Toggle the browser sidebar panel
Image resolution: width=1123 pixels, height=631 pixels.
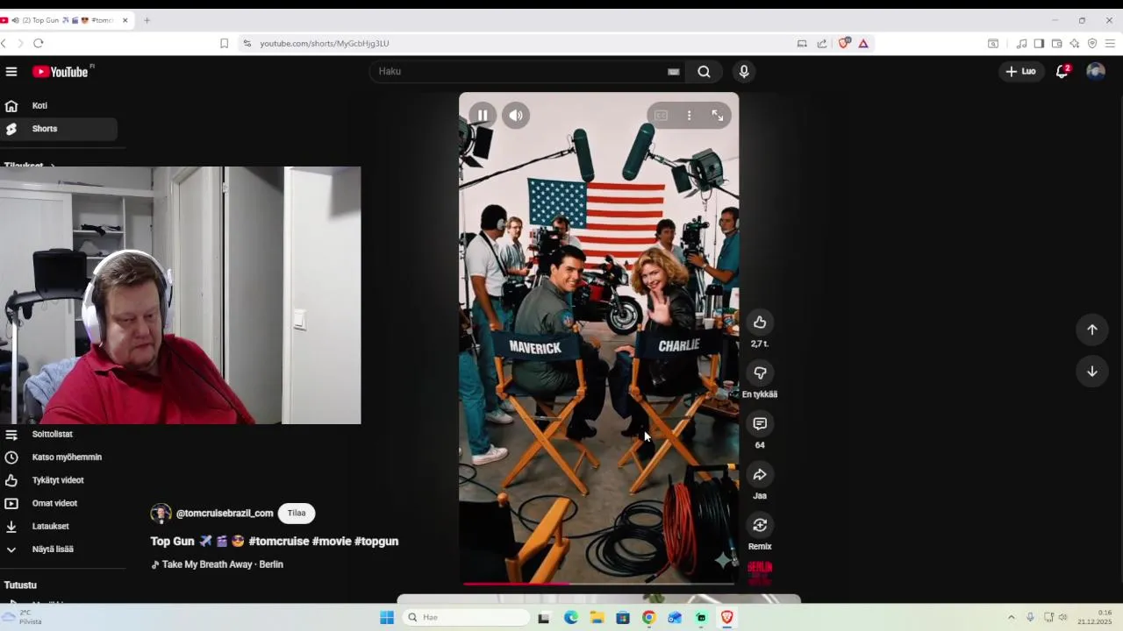(1039, 43)
